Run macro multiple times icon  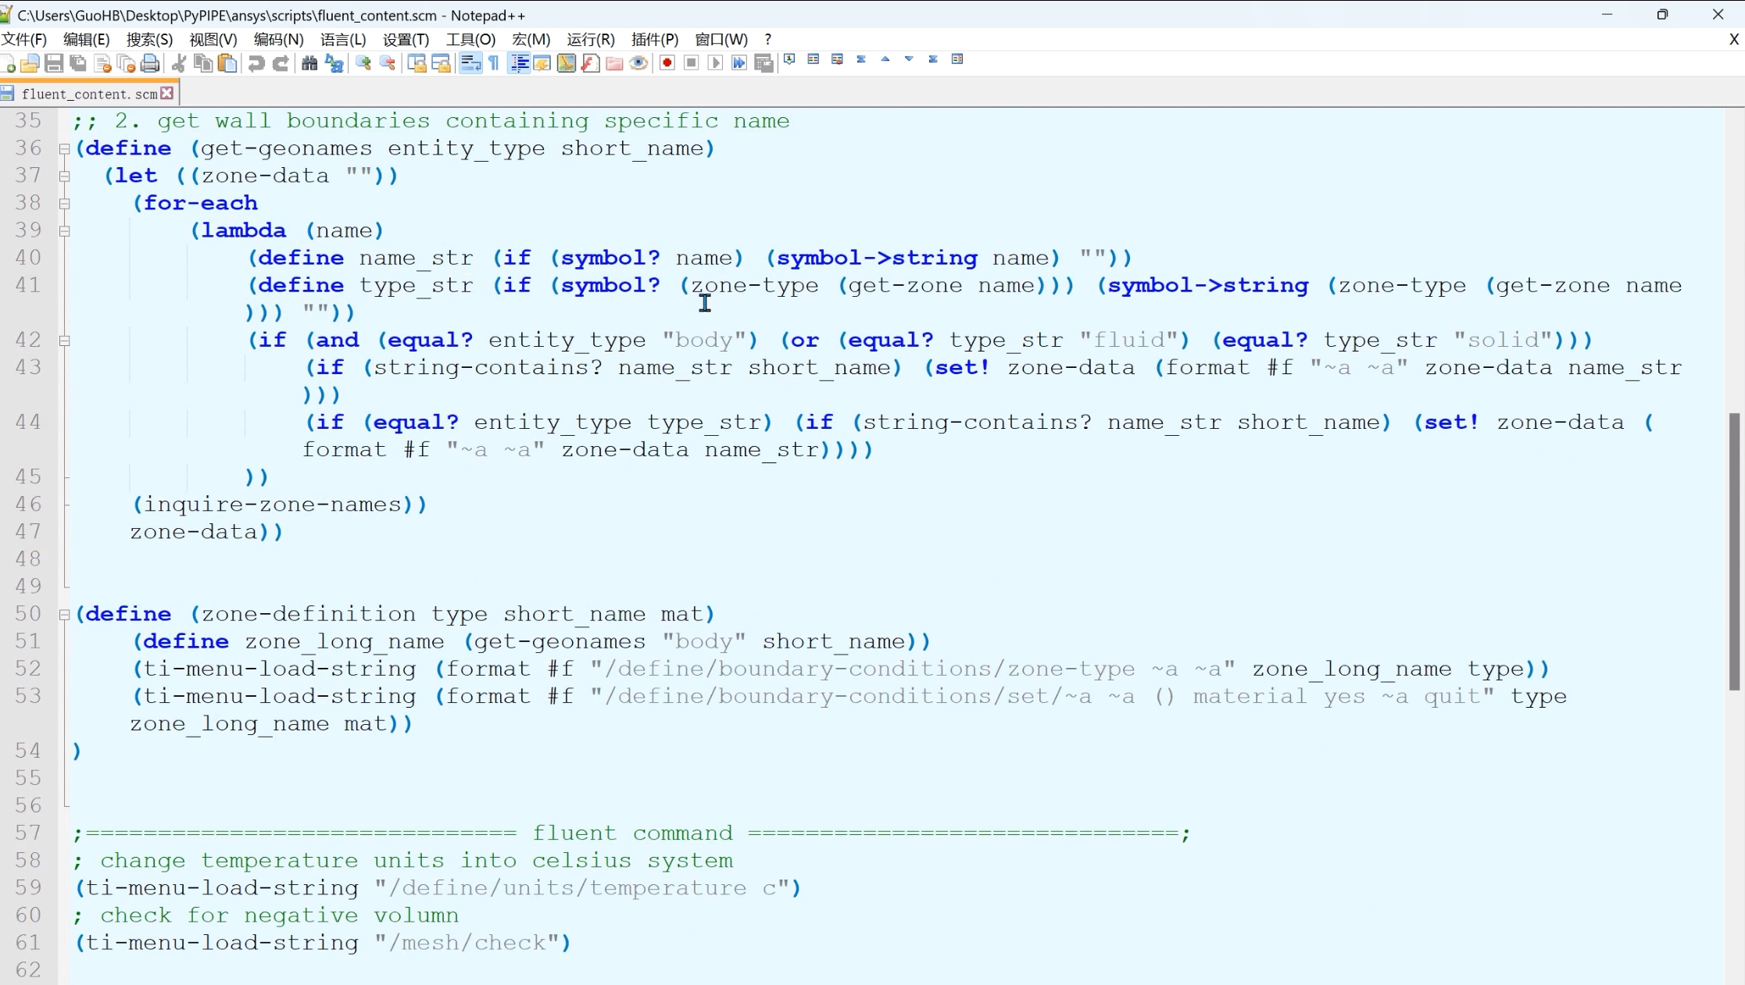point(740,63)
